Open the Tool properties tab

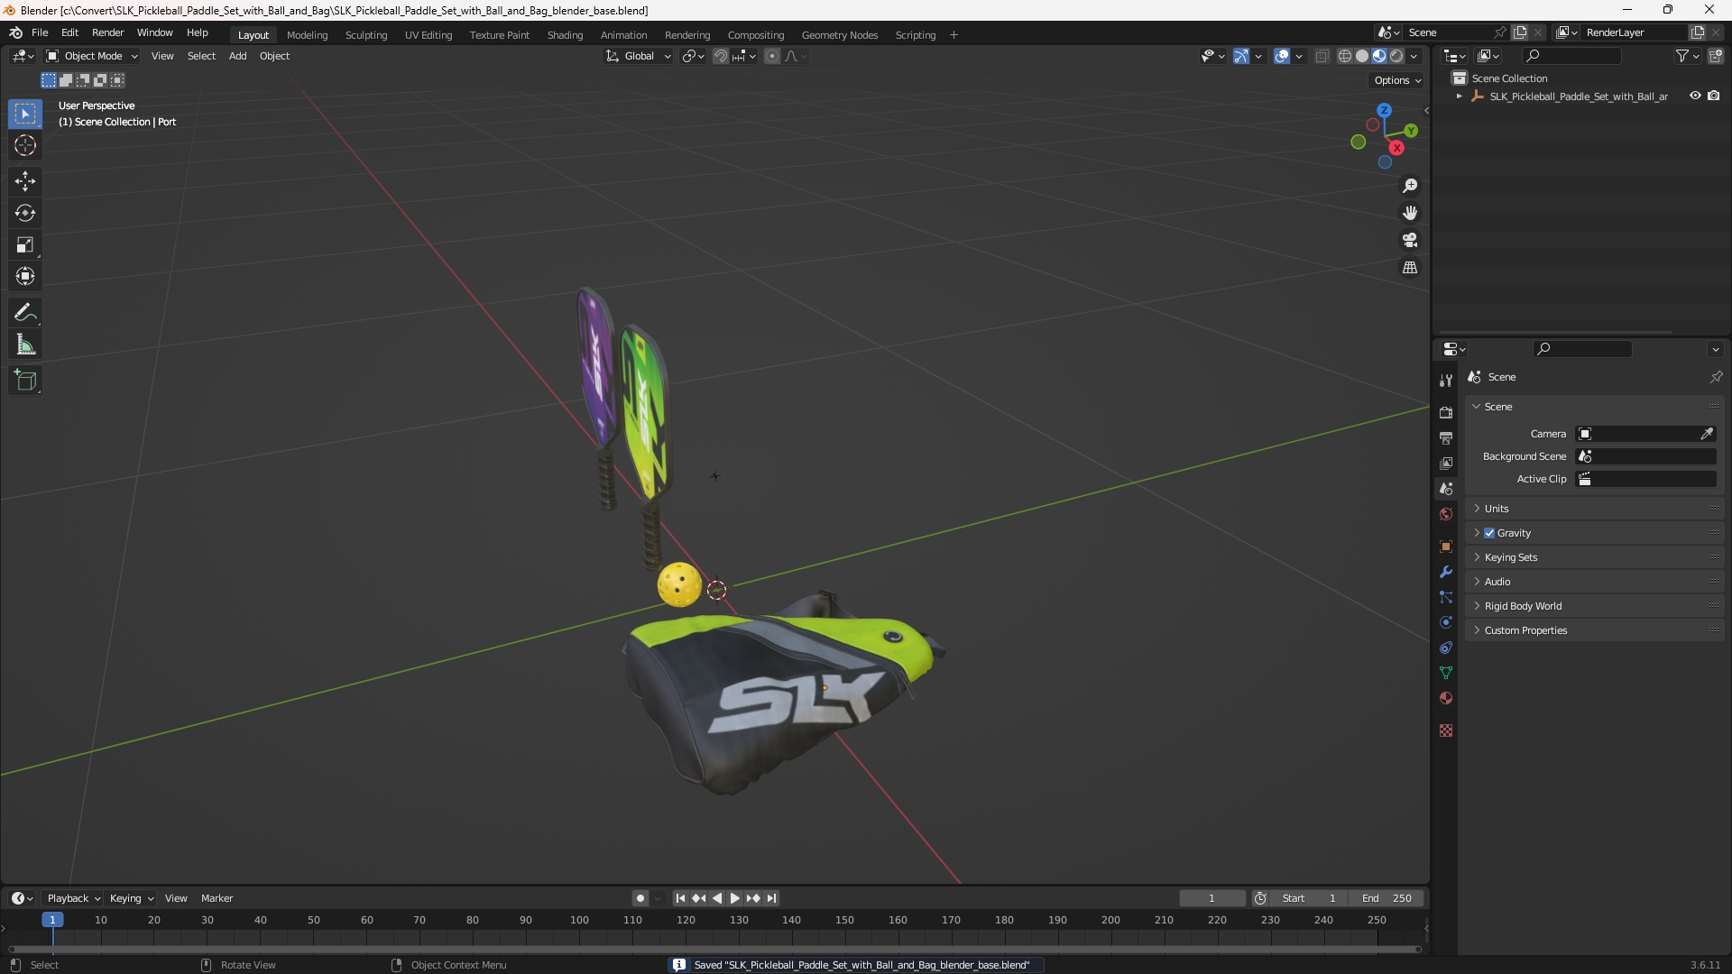click(1446, 381)
